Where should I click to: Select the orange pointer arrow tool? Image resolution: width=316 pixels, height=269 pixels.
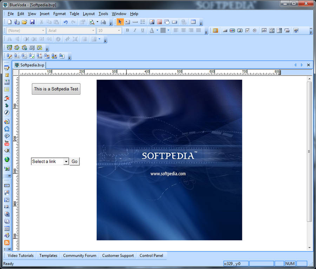120,22
